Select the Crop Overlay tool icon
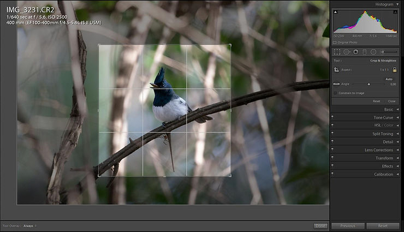This screenshot has height=232, width=404. click(x=337, y=52)
